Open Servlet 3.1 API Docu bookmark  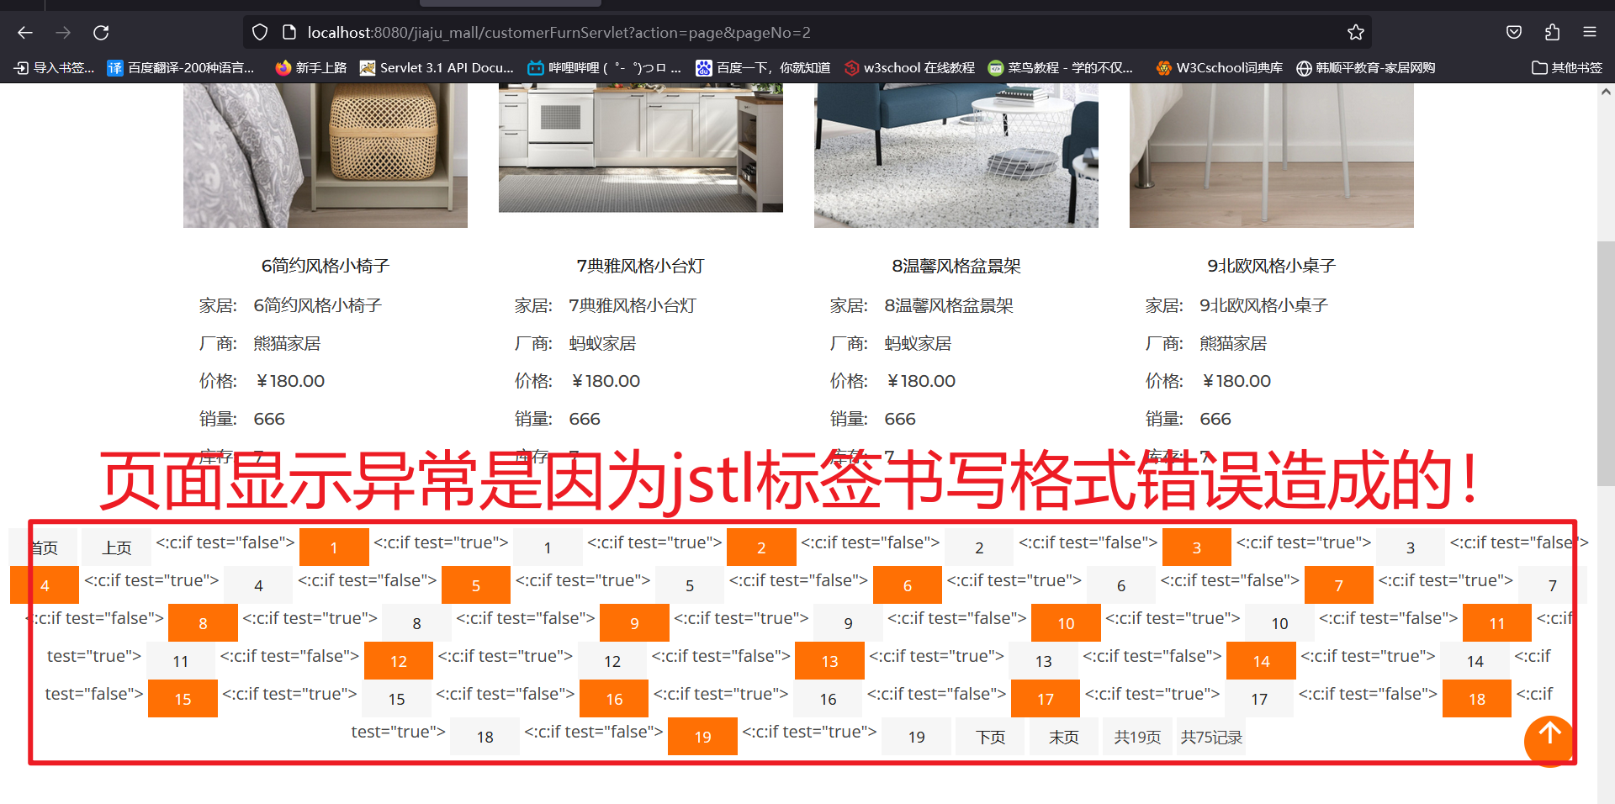(437, 68)
